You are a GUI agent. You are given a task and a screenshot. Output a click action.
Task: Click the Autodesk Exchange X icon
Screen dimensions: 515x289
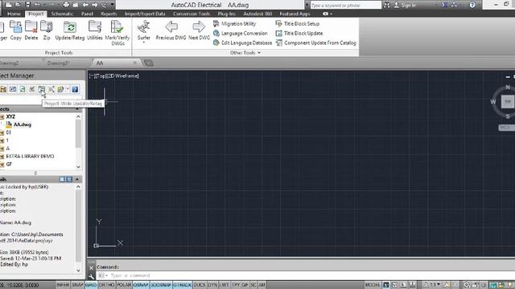[x=444, y=5]
